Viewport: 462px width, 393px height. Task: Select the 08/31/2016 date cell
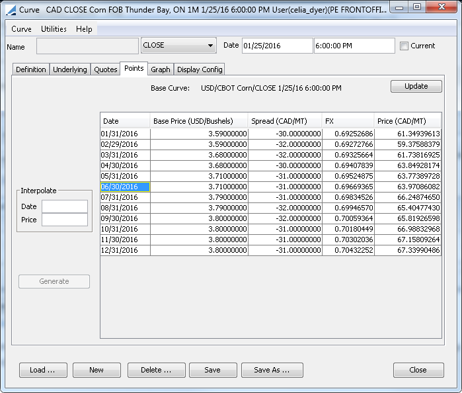tap(125, 208)
